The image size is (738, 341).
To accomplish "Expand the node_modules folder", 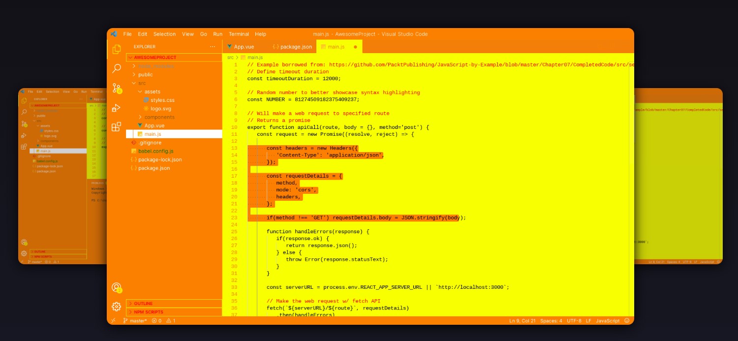I will click(x=174, y=66).
